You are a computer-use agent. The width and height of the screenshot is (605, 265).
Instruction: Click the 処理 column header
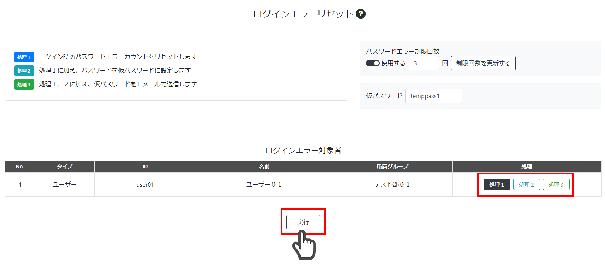(527, 167)
